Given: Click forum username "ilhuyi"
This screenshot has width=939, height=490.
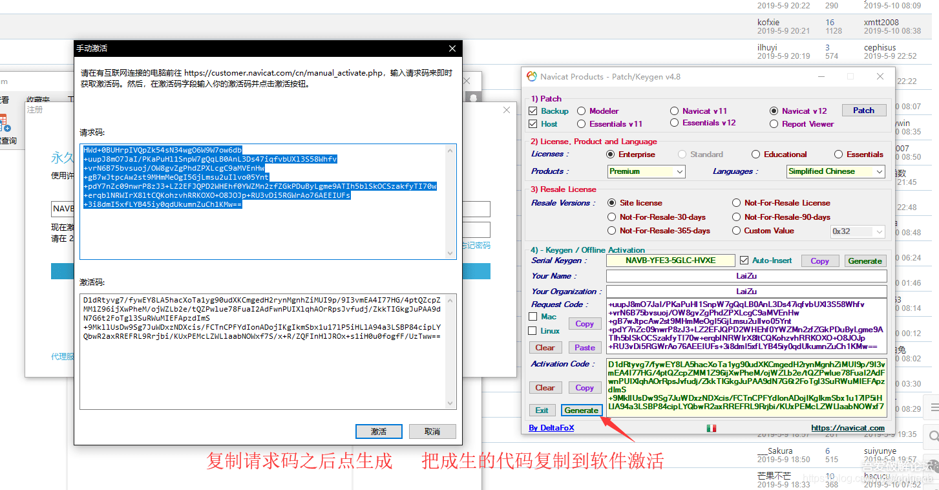Looking at the screenshot, I should click(767, 48).
